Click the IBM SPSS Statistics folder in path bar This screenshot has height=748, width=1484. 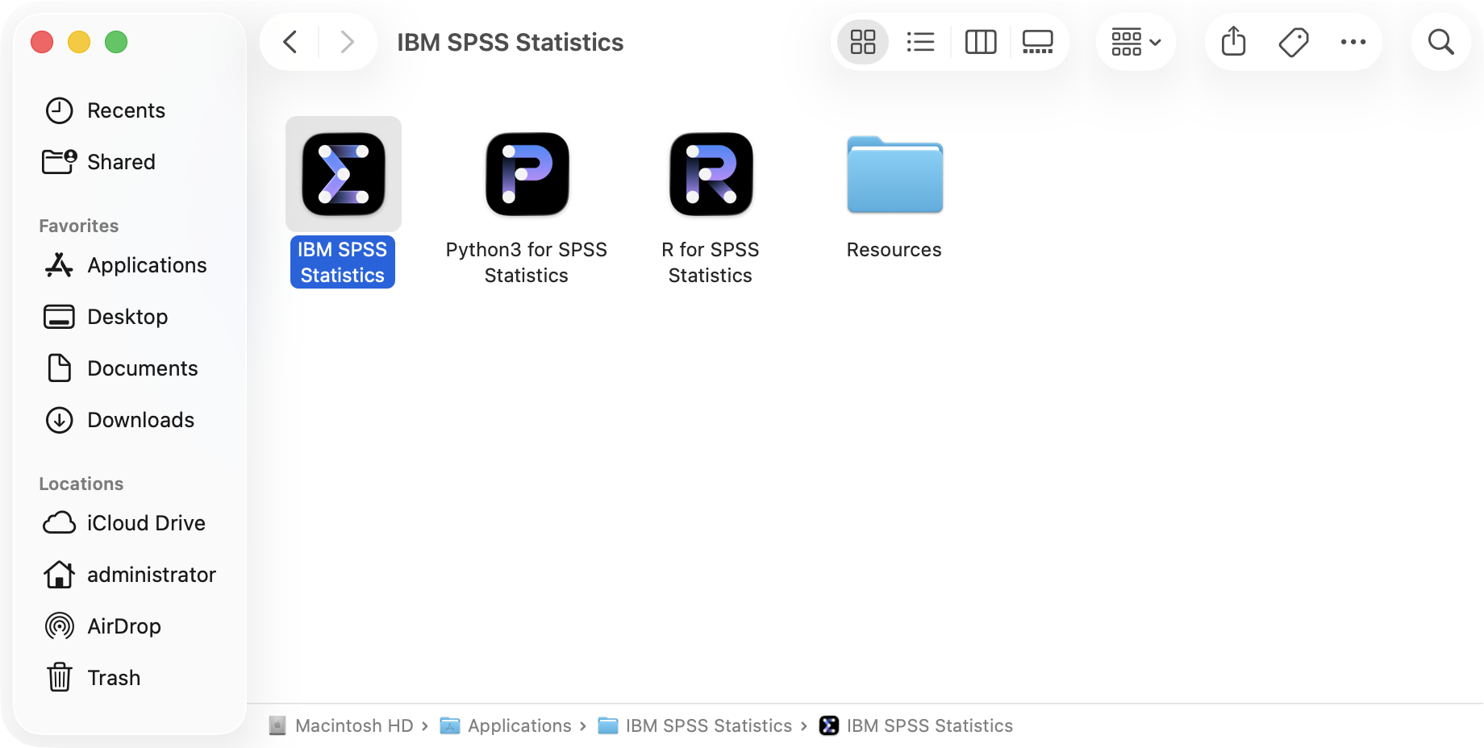click(709, 726)
